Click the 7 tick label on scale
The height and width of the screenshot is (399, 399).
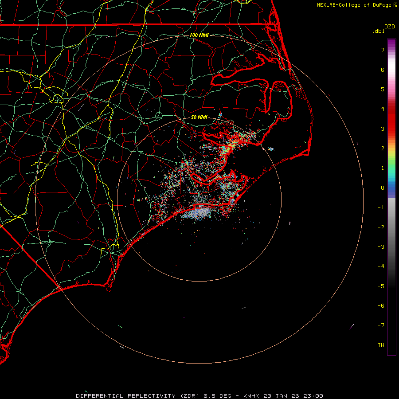coord(382,50)
